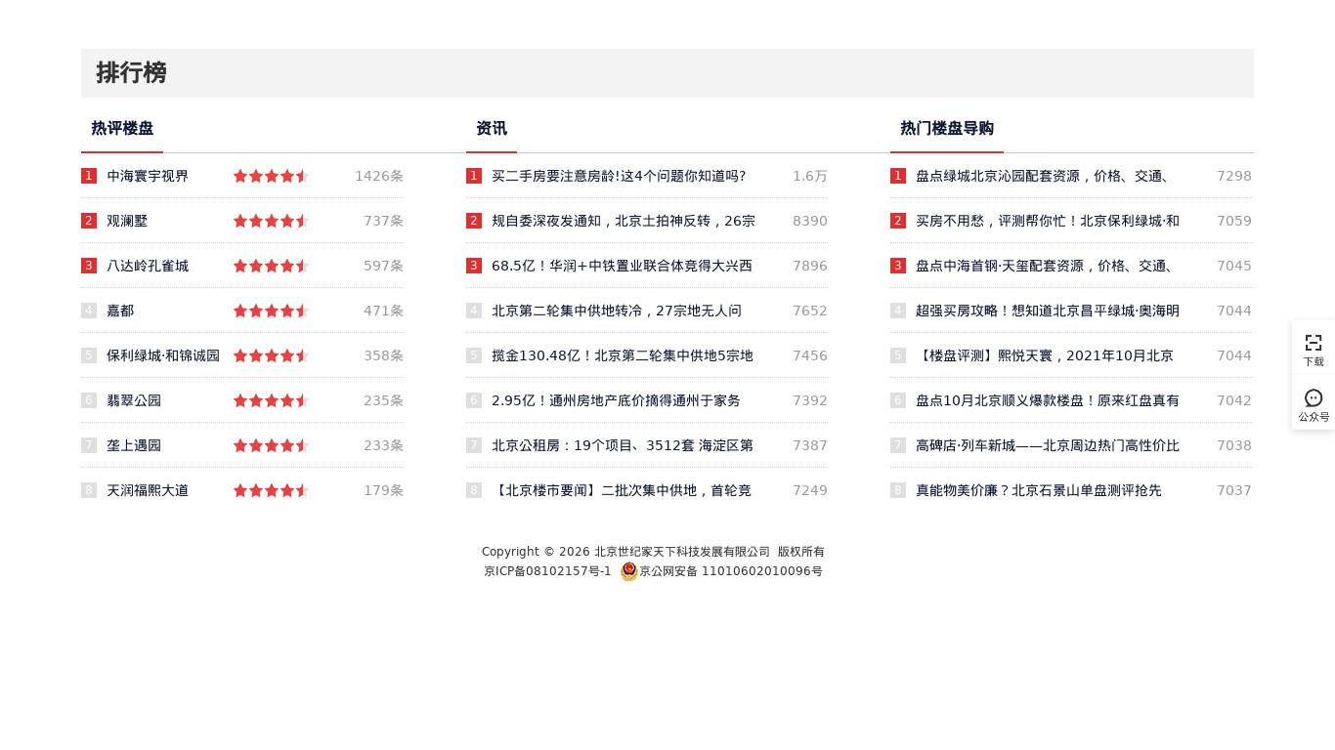This screenshot has height=750, width=1335.
Task: Open guide 盘点绿城北京沁园配套资源
Action: coord(1042,177)
